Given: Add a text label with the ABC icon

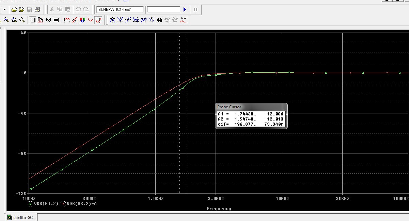Looking at the screenshot, I should point(82,20).
